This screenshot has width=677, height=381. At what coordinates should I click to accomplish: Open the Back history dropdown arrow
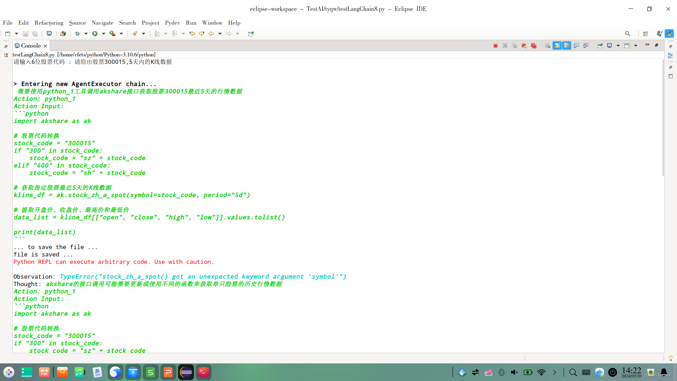(x=220, y=34)
